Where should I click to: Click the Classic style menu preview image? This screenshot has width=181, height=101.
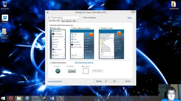(58, 44)
